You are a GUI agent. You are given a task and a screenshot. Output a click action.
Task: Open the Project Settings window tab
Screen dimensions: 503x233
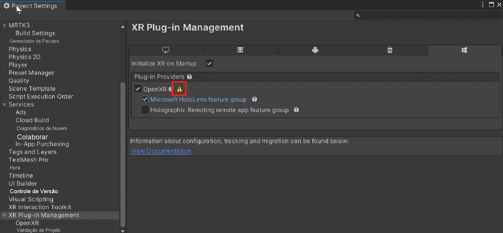tap(33, 6)
